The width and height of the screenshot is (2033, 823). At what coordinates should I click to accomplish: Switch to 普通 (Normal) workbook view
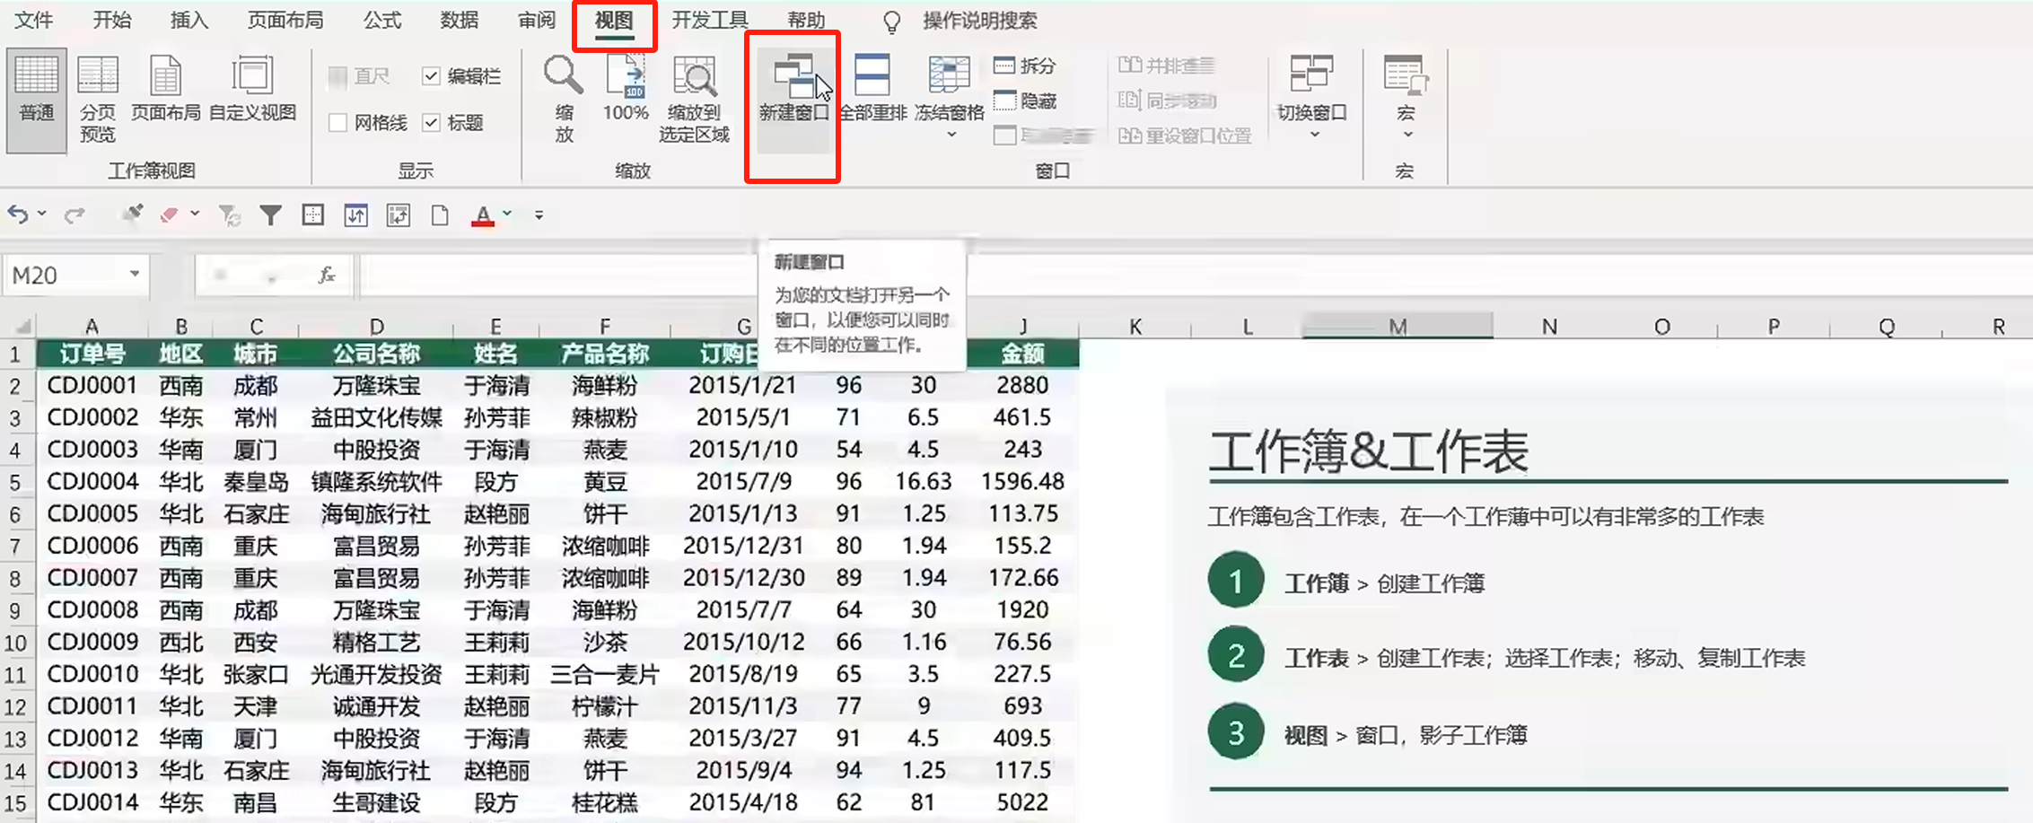coord(35,99)
